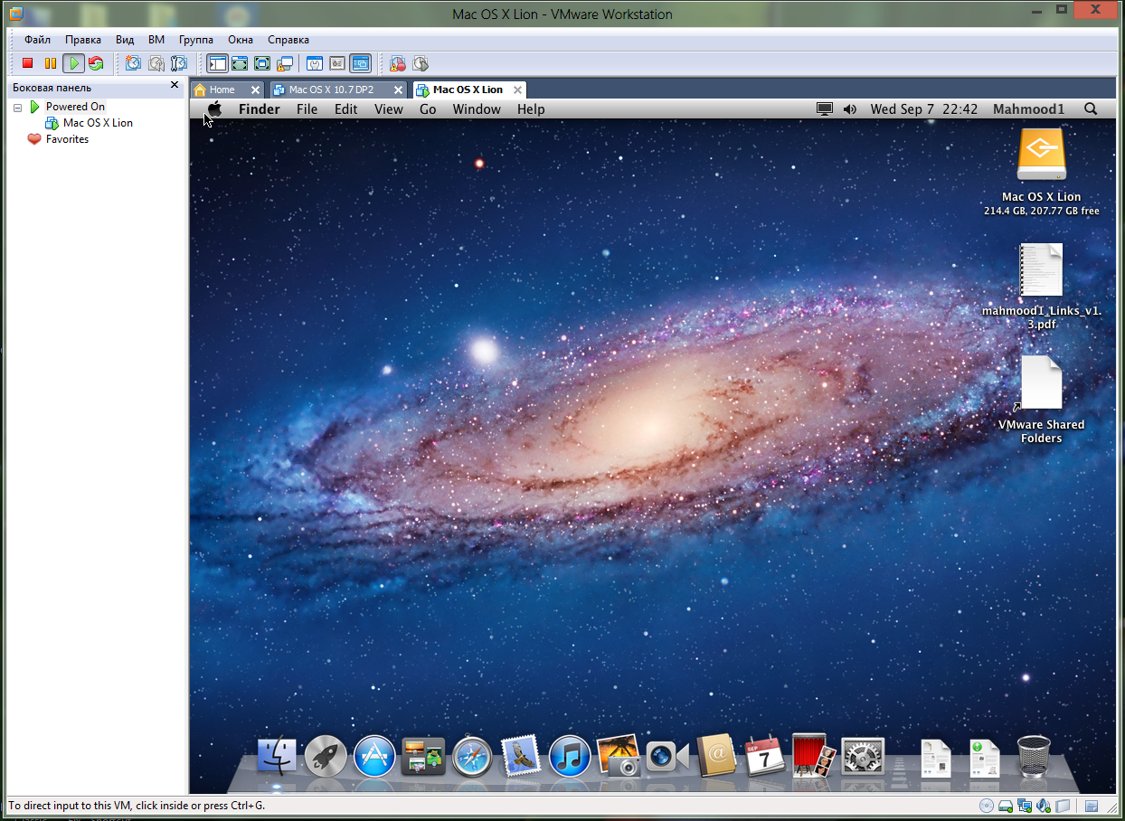Image resolution: width=1125 pixels, height=821 pixels.
Task: Open the Trash in the Dock
Action: click(1034, 756)
